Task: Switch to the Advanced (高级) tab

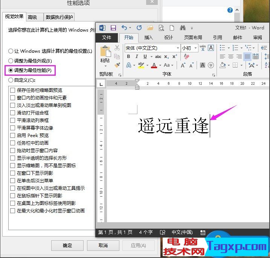Action: (x=35, y=17)
